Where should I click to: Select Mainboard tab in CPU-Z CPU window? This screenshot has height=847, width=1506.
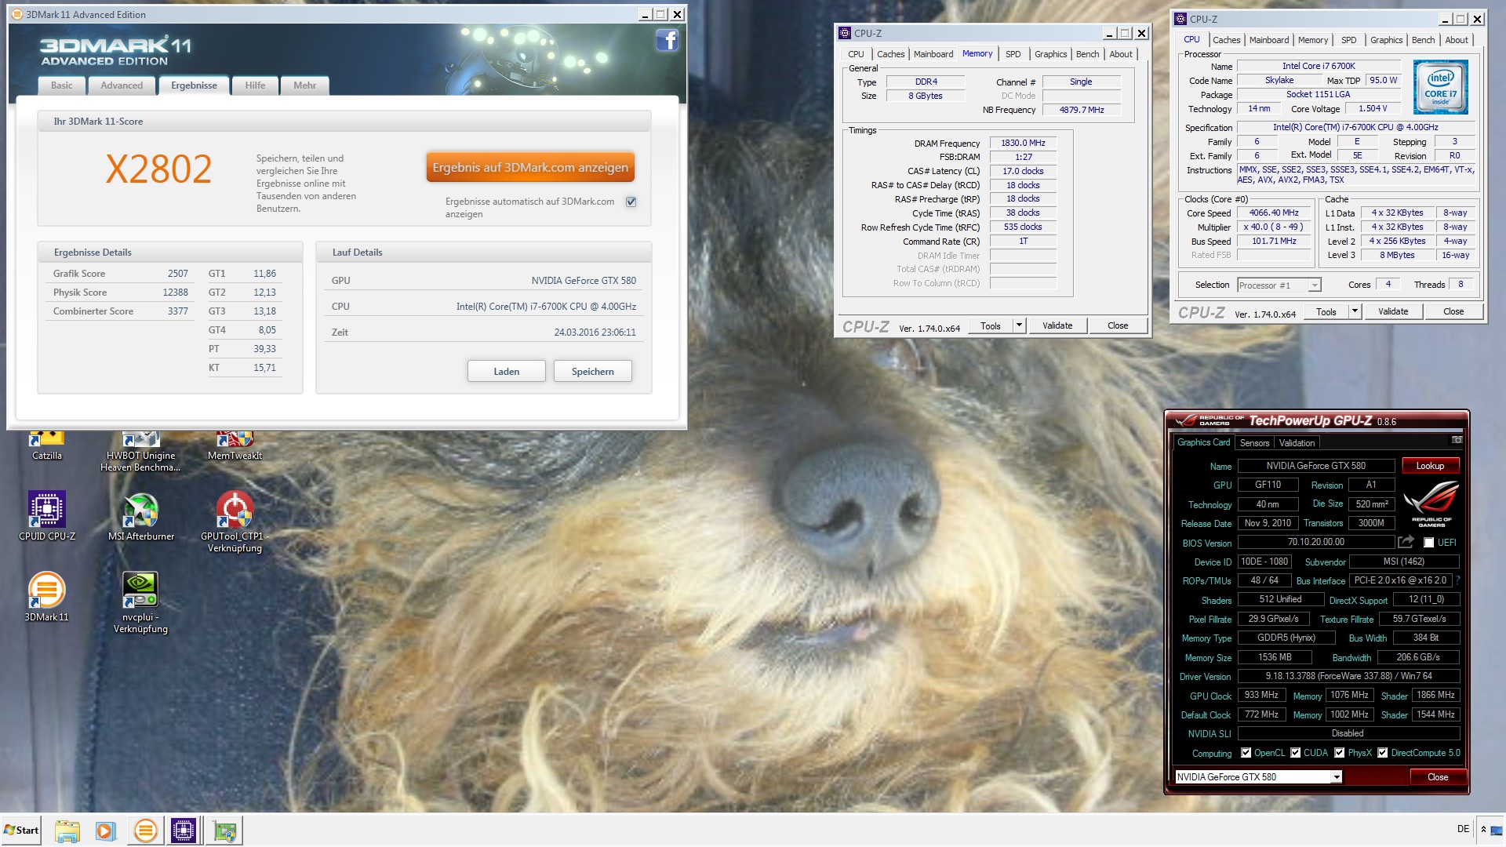[1269, 40]
